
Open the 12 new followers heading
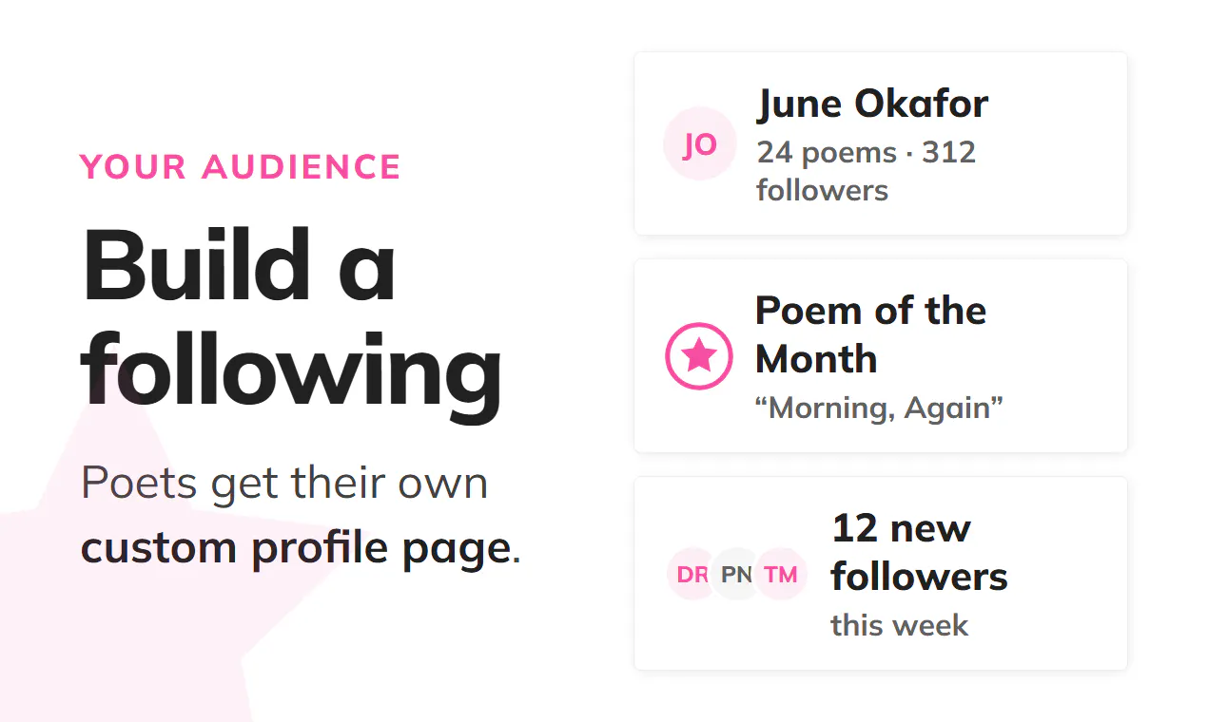coord(919,552)
